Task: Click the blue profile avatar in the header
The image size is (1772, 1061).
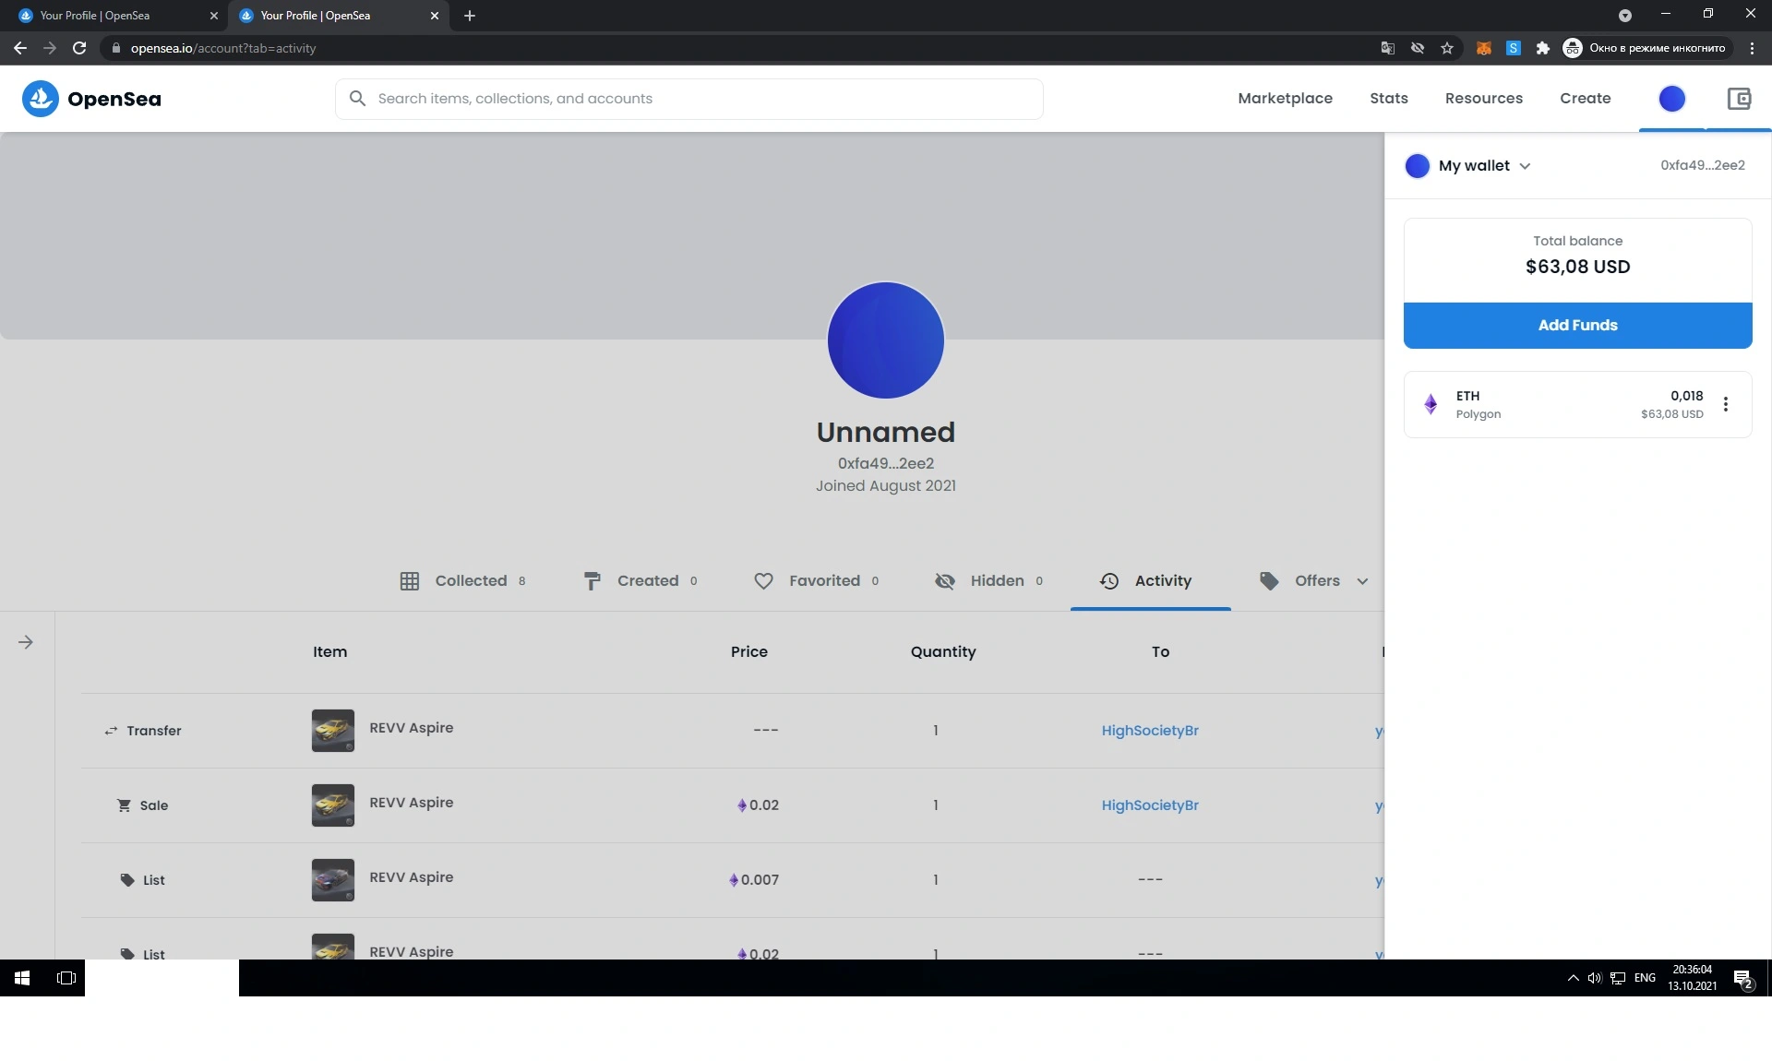Action: click(1671, 99)
